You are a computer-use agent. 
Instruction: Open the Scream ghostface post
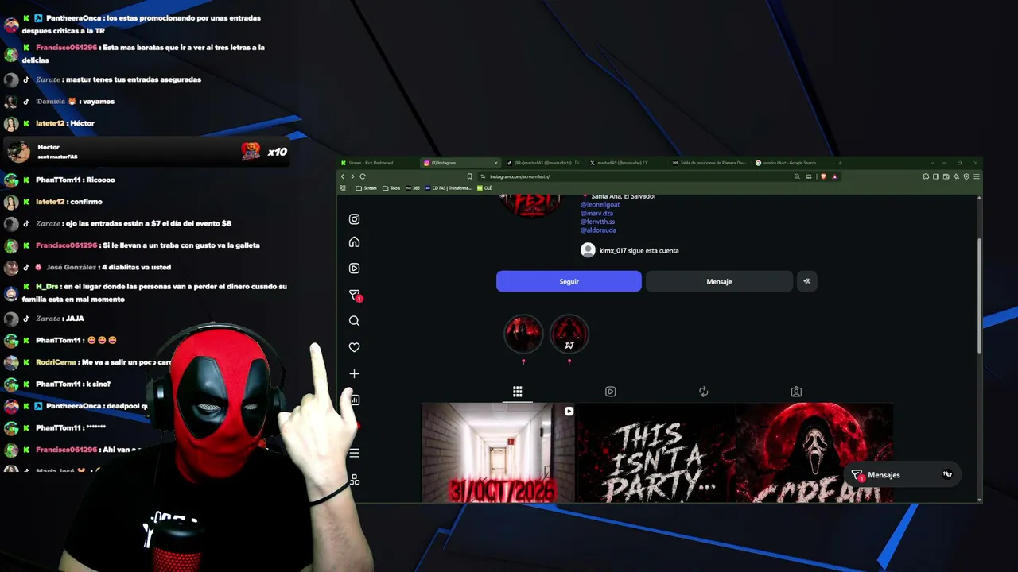coord(814,453)
